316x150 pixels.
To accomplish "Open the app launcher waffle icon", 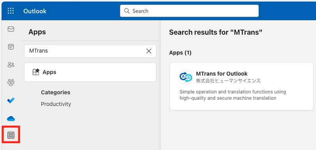I will click(x=11, y=11).
